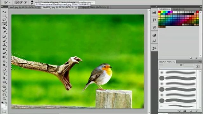Select the Hand tool
Screen dimensions: 203x114
point(4,95)
